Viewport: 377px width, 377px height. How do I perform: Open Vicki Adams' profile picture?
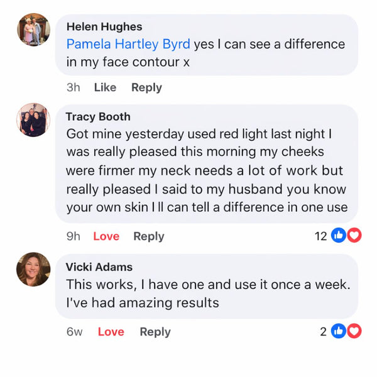(33, 269)
